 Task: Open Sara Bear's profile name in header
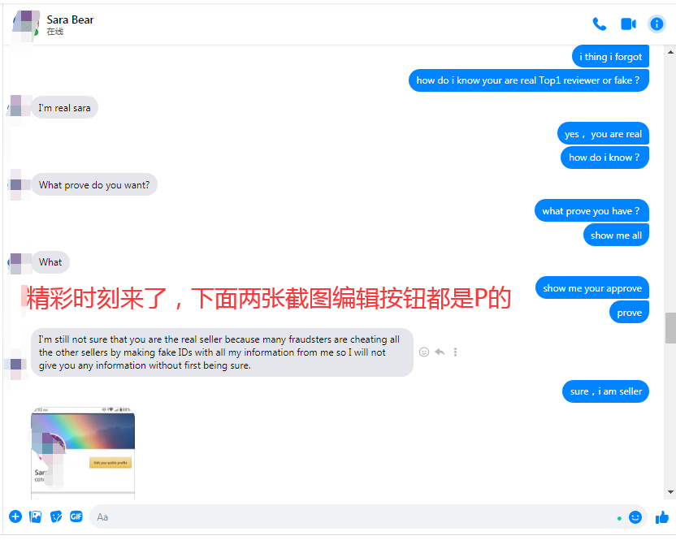point(70,19)
